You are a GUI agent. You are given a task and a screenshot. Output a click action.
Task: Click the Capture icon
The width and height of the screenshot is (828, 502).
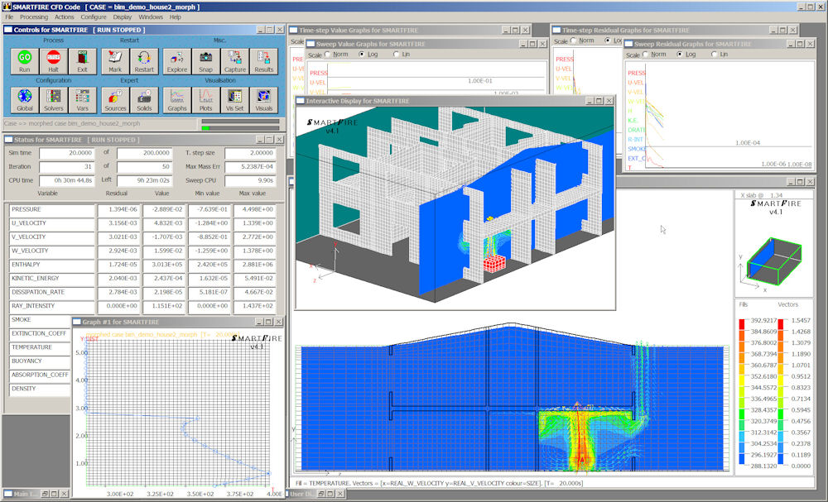click(235, 61)
